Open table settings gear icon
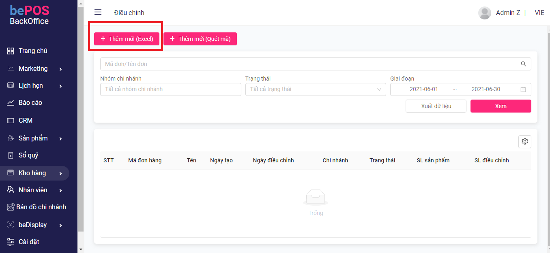Image resolution: width=550 pixels, height=253 pixels. click(524, 141)
